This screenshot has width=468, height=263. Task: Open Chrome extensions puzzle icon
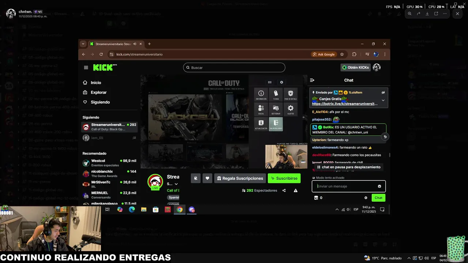(354, 54)
